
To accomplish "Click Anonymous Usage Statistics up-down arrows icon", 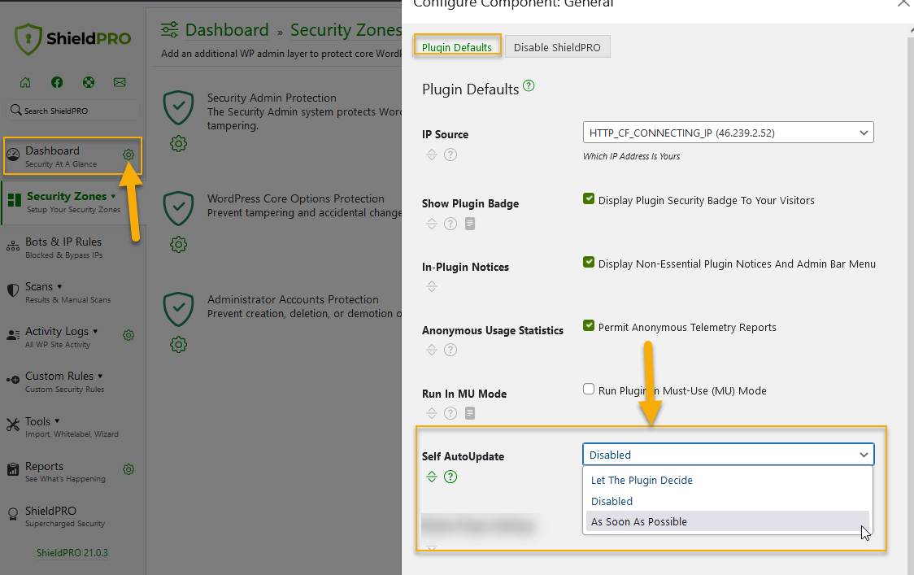I will tap(431, 350).
